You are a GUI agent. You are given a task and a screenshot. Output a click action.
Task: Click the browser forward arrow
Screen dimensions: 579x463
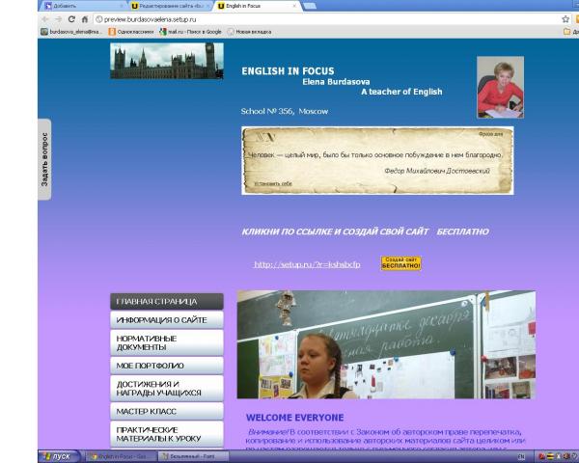pos(58,19)
